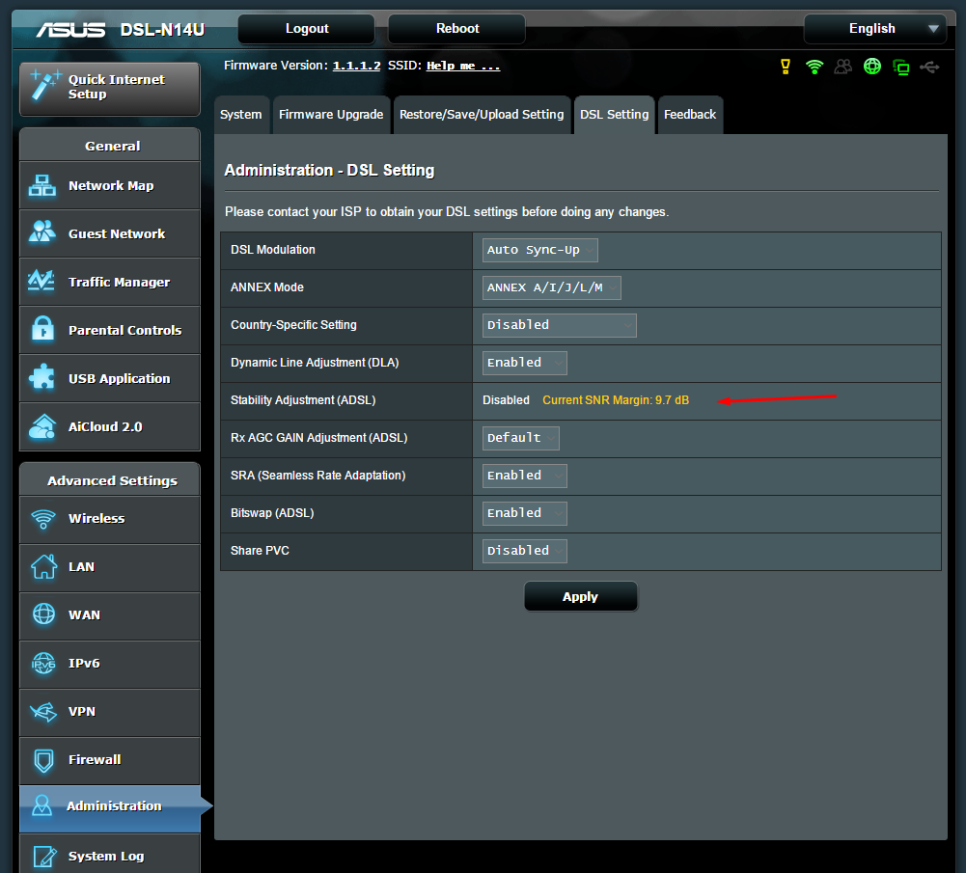Click the Country-Specific Setting row label
This screenshot has width=966, height=873.
[x=294, y=324]
